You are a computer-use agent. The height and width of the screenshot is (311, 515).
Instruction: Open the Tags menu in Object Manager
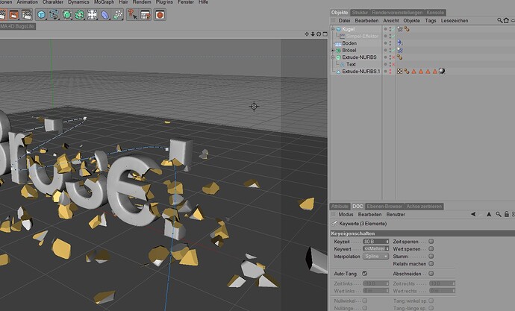[430, 20]
